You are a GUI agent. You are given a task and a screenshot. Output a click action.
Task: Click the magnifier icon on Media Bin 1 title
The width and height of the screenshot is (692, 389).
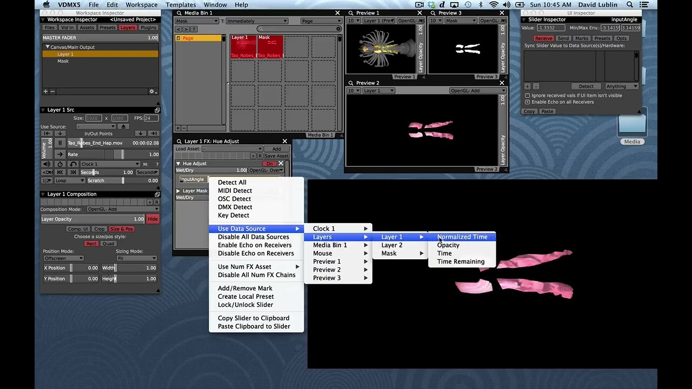click(179, 13)
